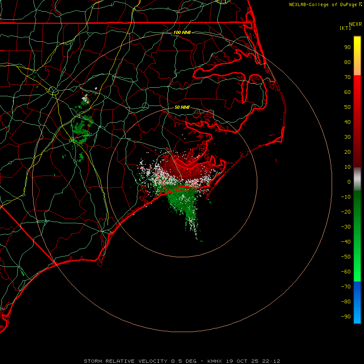Image resolution: width=364 pixels, height=364 pixels.
Task: Click the -40 knot scale label
Action: (346, 242)
